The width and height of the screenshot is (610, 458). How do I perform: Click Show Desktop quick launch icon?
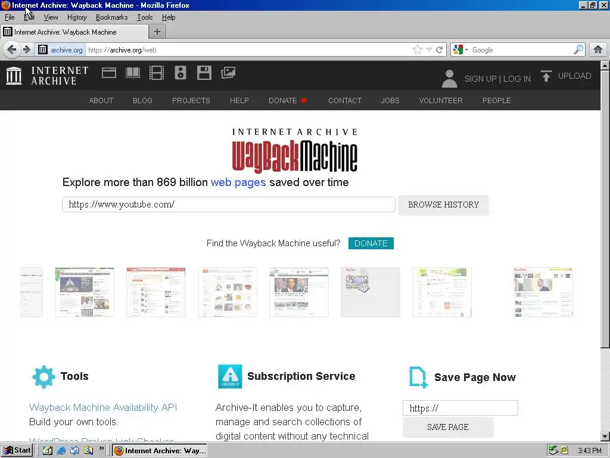[x=48, y=450]
